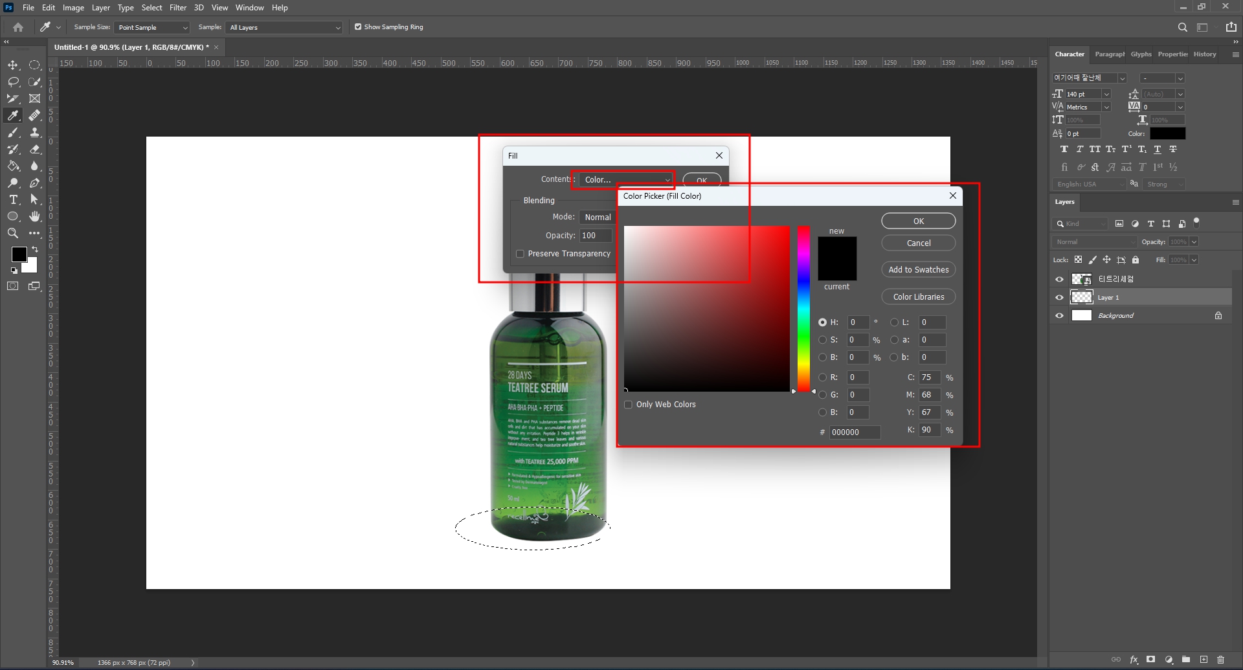Select the Frame tool

[35, 99]
